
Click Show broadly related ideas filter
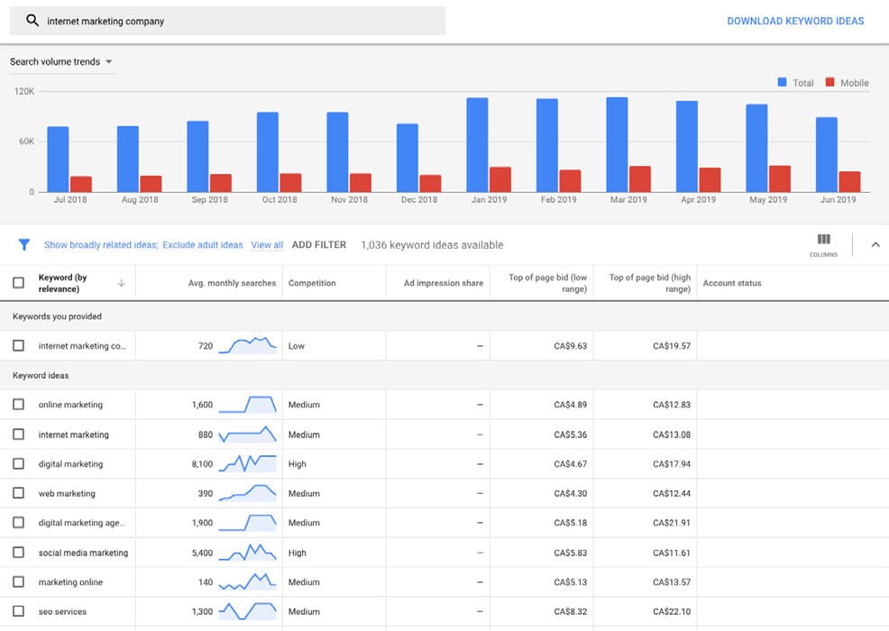tap(101, 245)
